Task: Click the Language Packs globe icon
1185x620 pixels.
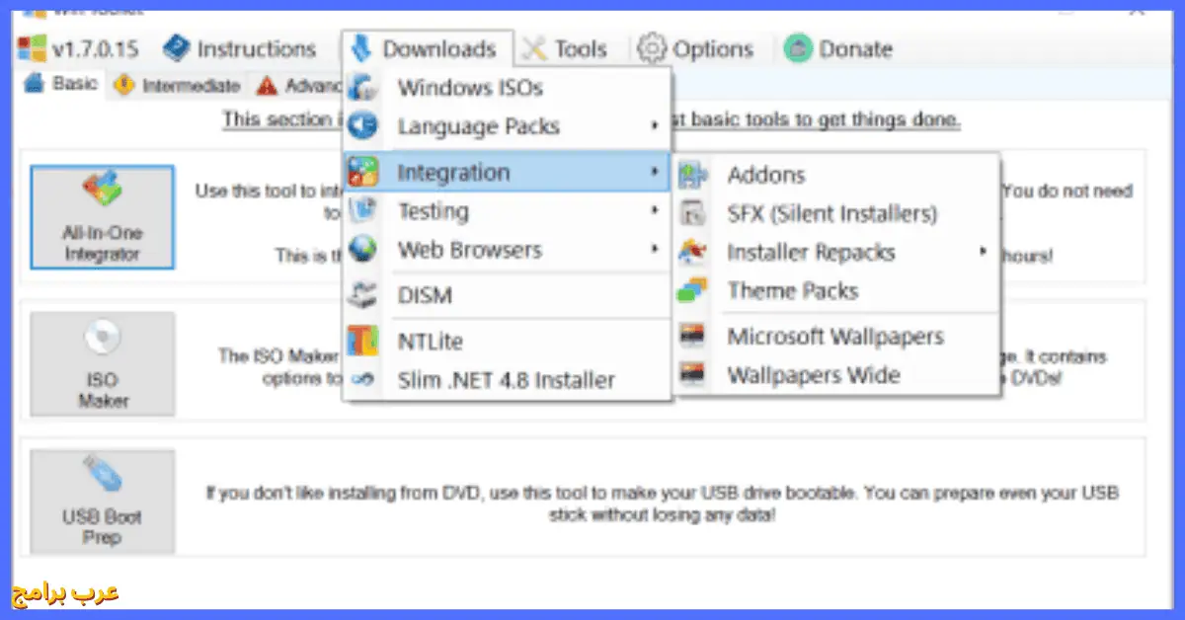Action: click(363, 126)
